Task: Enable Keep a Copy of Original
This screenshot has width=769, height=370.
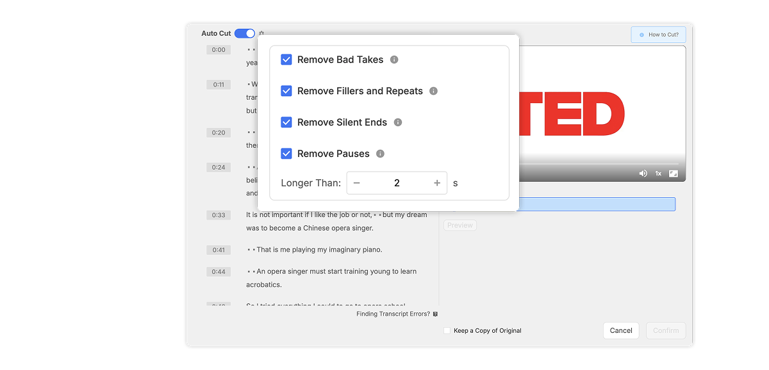Action: [x=447, y=330]
